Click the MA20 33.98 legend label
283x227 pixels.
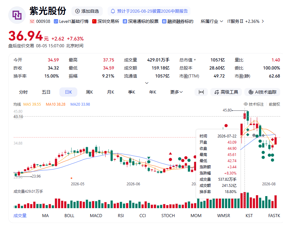(x=80, y=104)
